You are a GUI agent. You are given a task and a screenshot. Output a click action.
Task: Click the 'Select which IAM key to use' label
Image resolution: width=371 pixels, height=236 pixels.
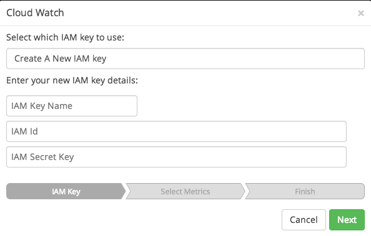pyautogui.click(x=66, y=37)
